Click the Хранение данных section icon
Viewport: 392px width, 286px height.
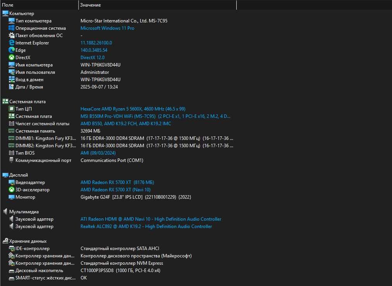(x=5, y=241)
